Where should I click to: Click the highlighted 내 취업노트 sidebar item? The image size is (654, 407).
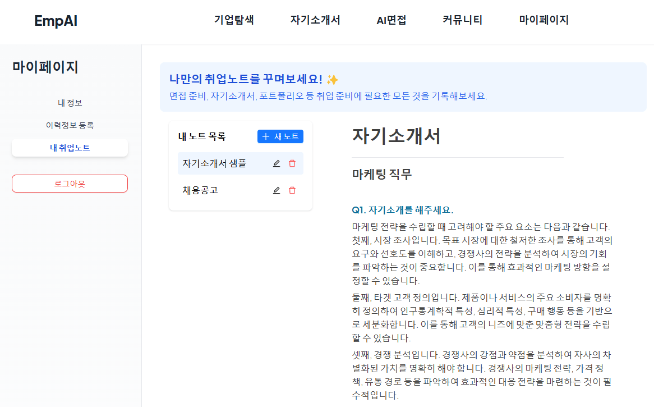70,148
